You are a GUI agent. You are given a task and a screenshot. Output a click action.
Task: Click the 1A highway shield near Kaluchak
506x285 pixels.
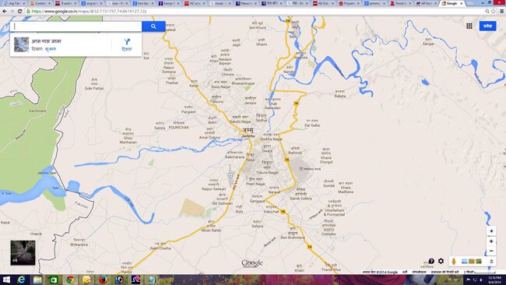coord(283,212)
